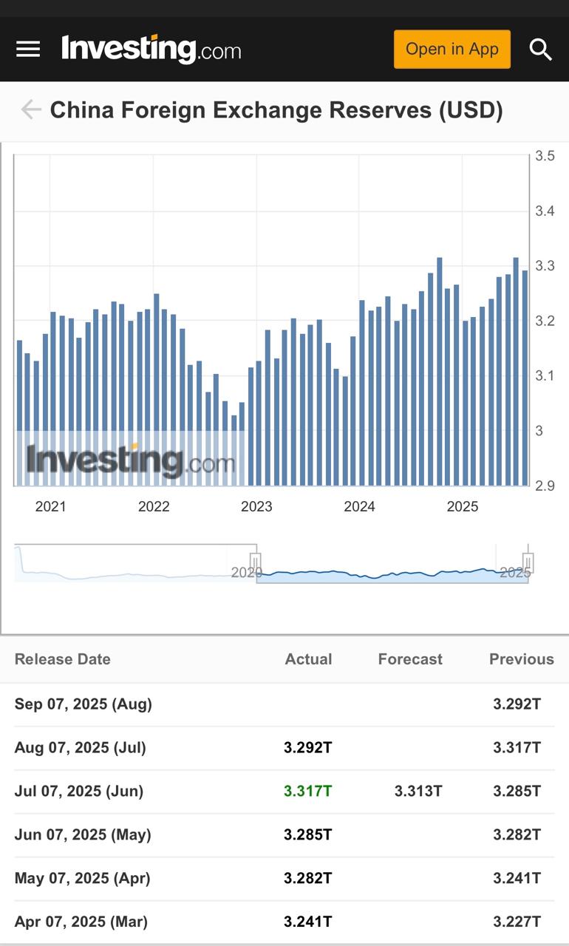
Task: Click the Actual column header
Action: [308, 659]
